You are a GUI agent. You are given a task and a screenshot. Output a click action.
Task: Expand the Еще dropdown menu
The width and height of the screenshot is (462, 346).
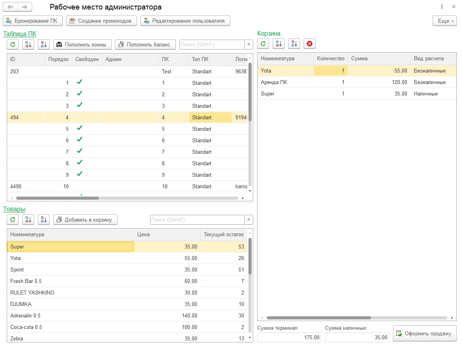(445, 21)
